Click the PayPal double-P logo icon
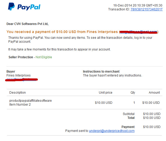Viewport: 166px width, 141px height. pos(11,7)
